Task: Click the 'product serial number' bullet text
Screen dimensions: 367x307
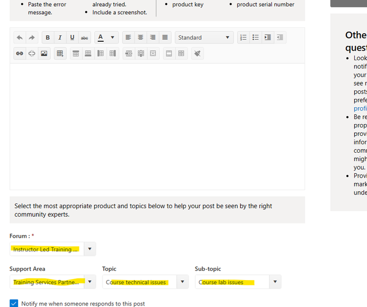Action: (265, 4)
